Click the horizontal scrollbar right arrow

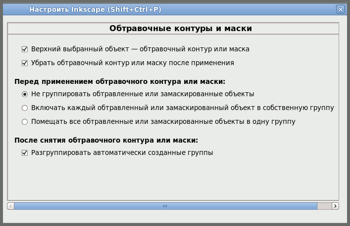coord(335,206)
